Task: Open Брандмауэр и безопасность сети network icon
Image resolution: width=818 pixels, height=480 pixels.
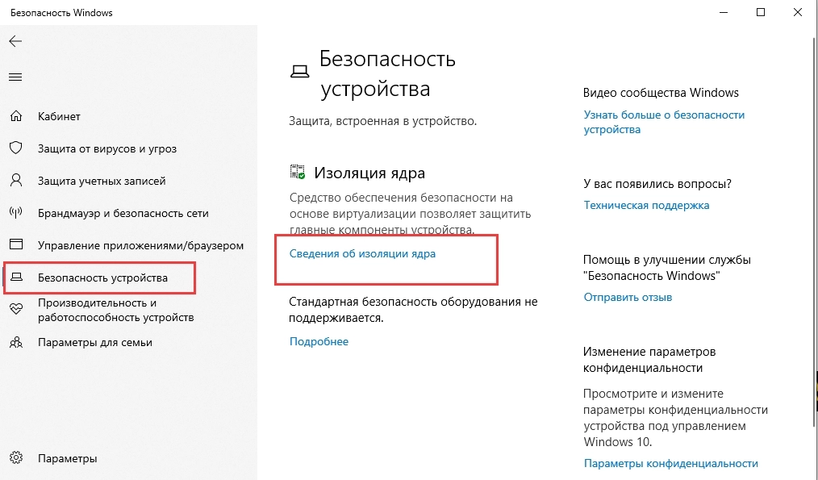Action: [15, 212]
